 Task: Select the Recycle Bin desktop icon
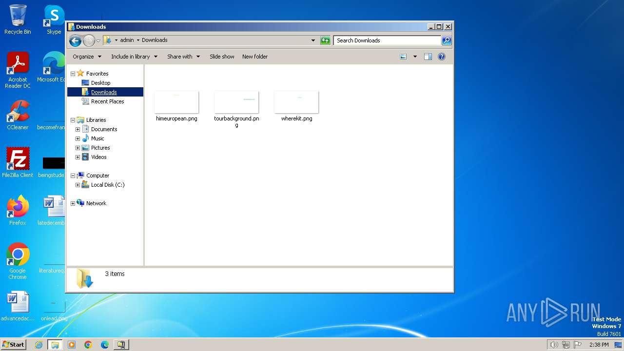pyautogui.click(x=18, y=19)
